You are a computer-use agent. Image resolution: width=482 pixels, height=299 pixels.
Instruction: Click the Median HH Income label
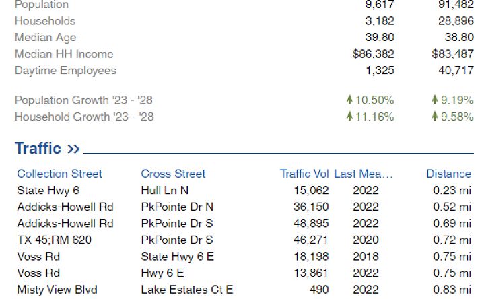64,54
